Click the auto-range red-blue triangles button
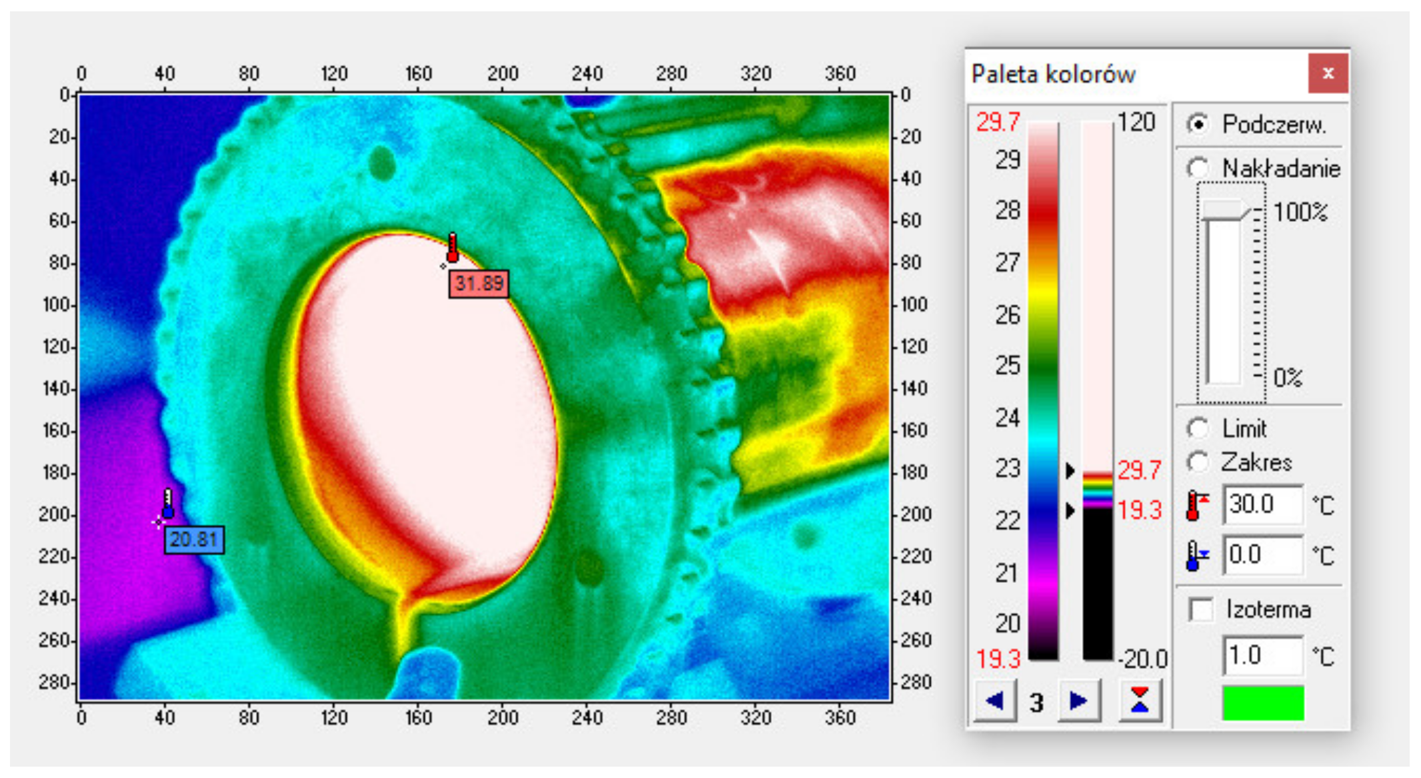The image size is (1421, 778). pyautogui.click(x=1140, y=701)
